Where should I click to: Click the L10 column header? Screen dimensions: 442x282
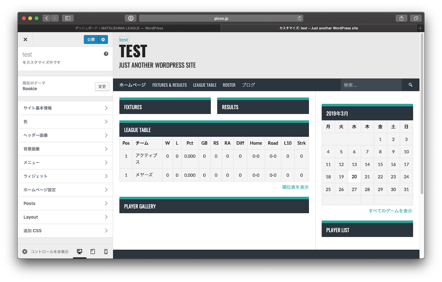(288, 143)
